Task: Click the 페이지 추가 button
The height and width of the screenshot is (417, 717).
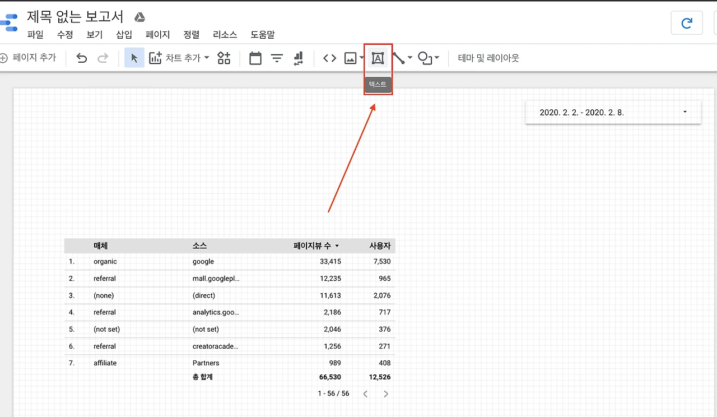Action: click(x=28, y=58)
